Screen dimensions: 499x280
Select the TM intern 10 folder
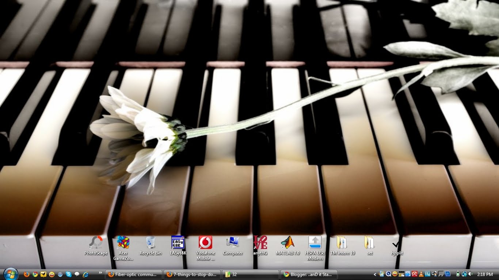point(342,245)
